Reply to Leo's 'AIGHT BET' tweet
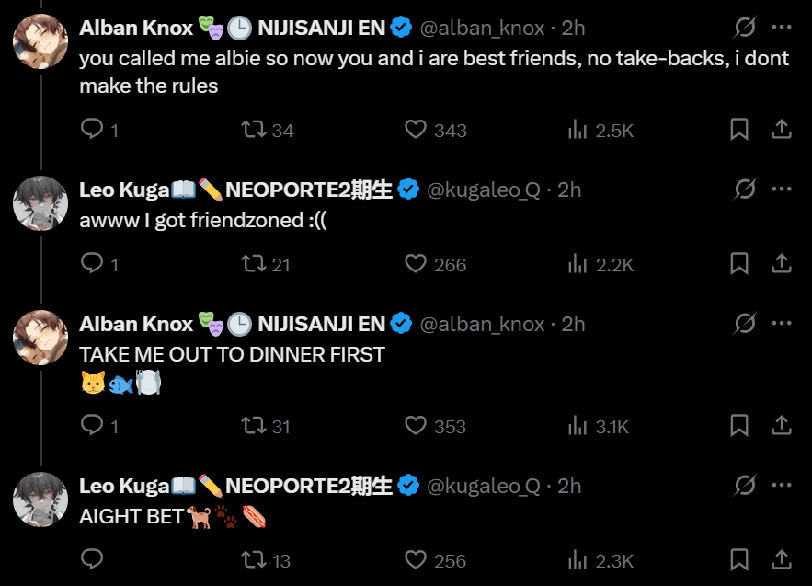Image resolution: width=812 pixels, height=586 pixels. click(92, 560)
